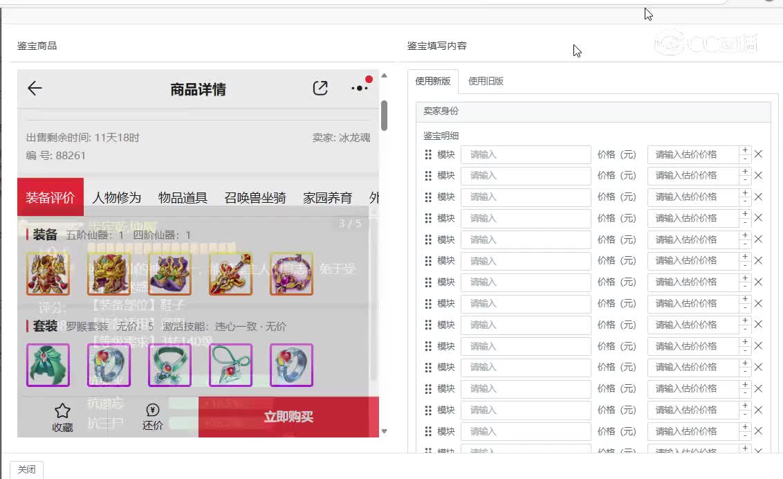Screen dimensions: 783x479
Task: Delete the eighth 模块 row with X
Action: coord(758,303)
